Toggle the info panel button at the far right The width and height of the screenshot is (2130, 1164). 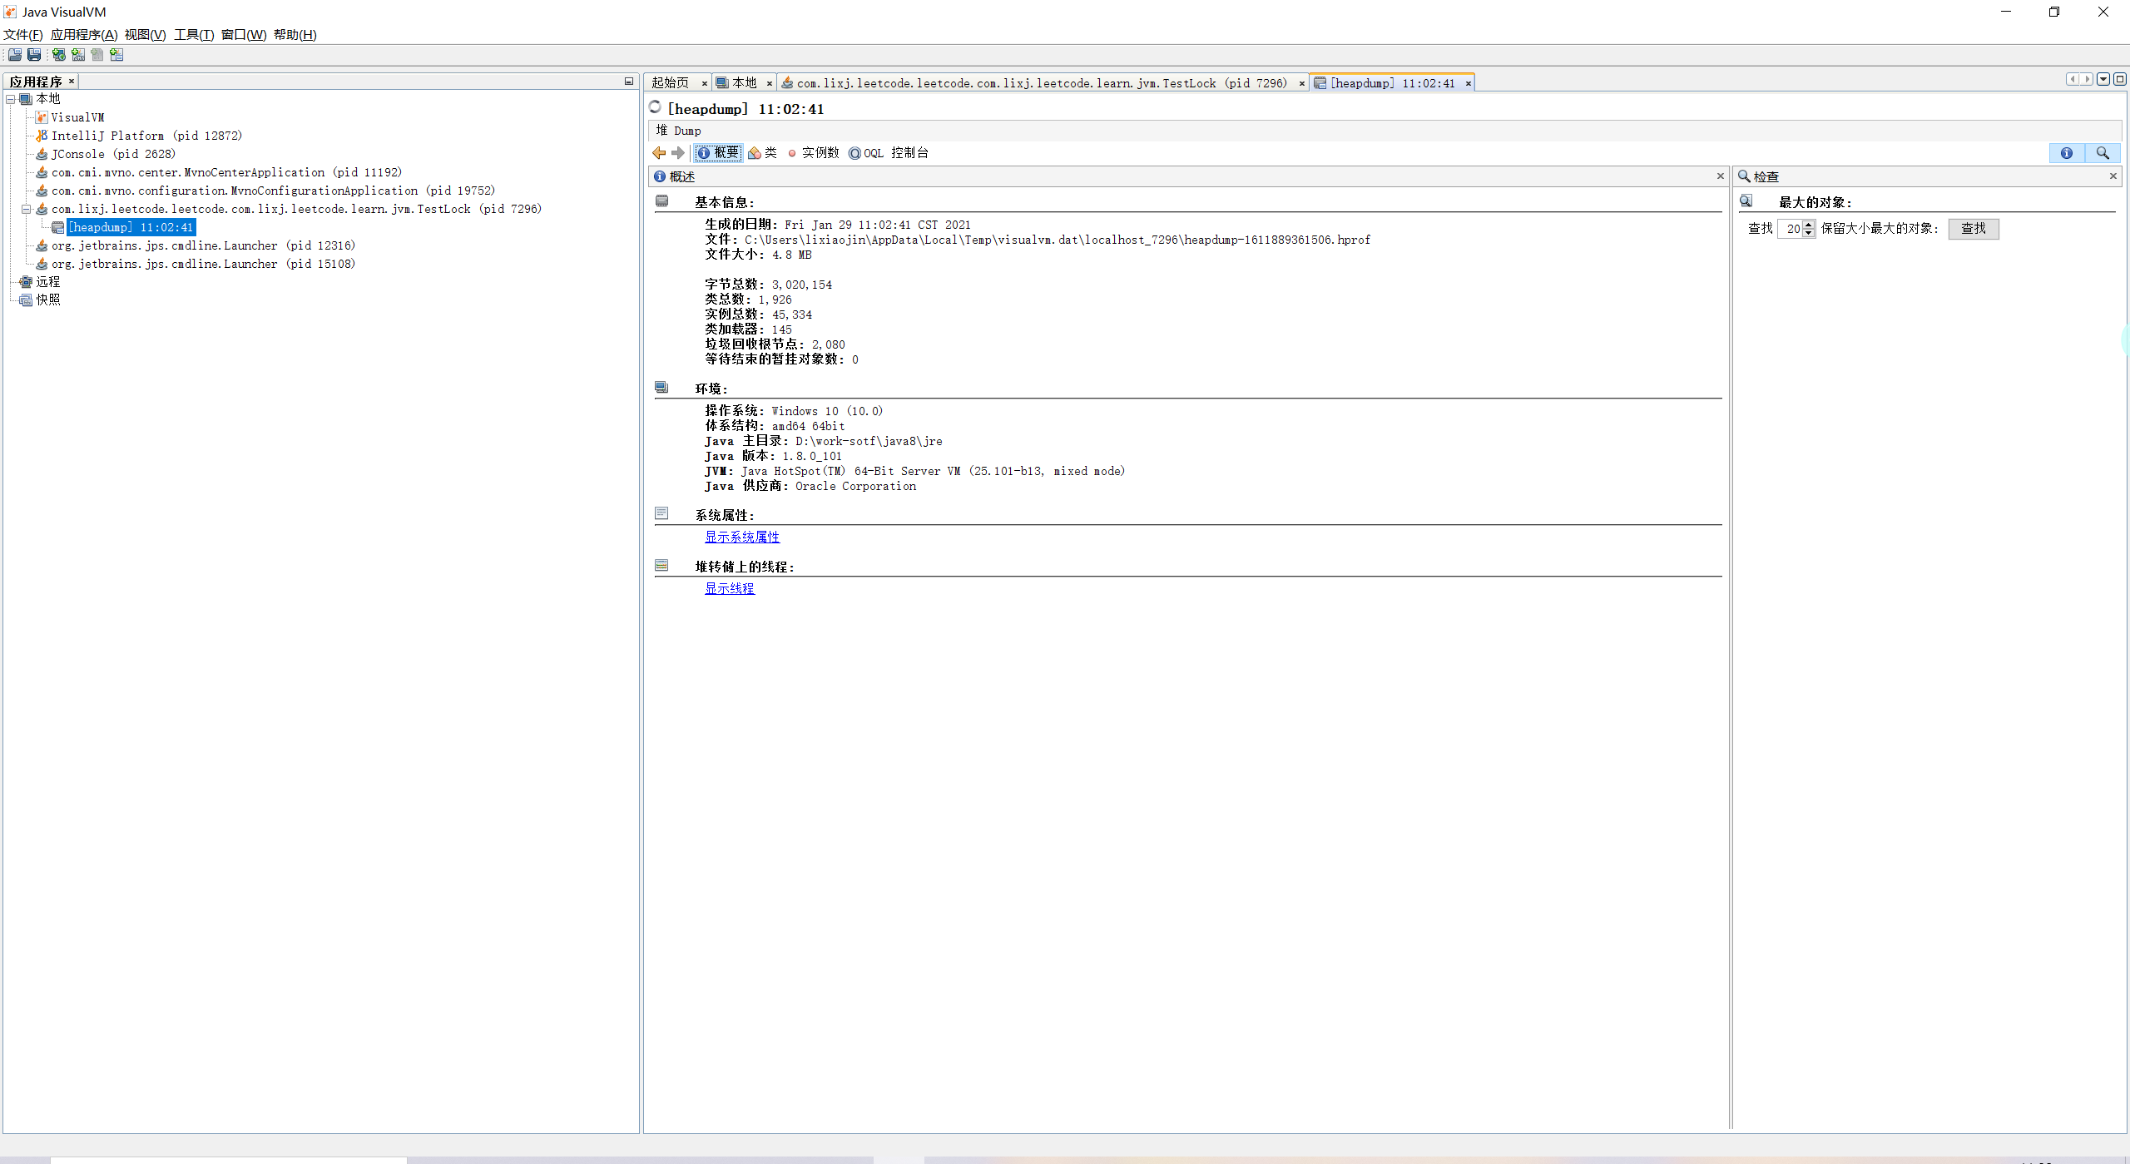point(2066,153)
